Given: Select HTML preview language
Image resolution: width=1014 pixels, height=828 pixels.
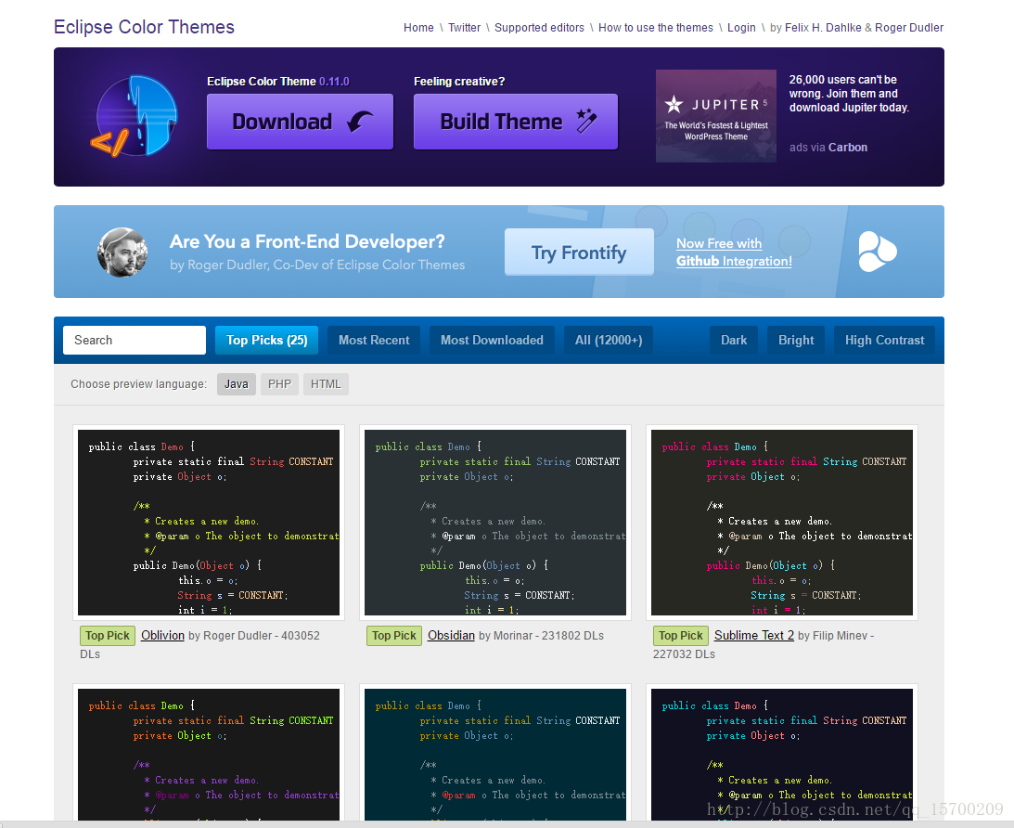Looking at the screenshot, I should 326,384.
